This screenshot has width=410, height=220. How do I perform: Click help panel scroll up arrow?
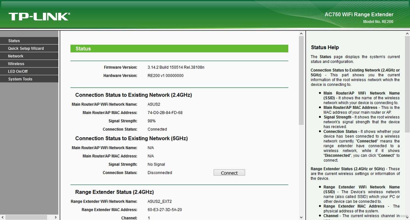(407, 34)
